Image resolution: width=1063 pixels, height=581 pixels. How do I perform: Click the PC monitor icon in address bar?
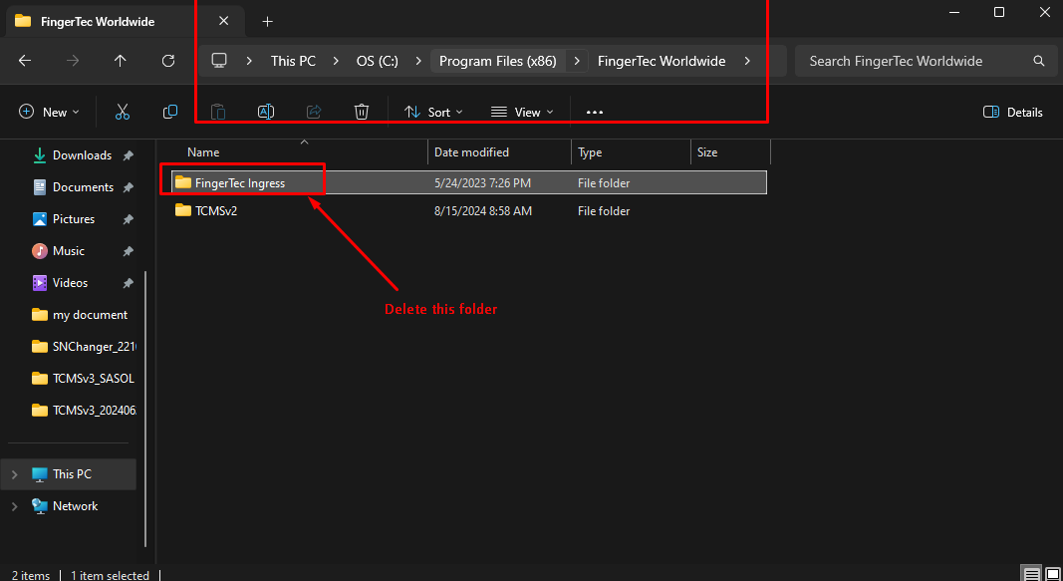tap(218, 61)
